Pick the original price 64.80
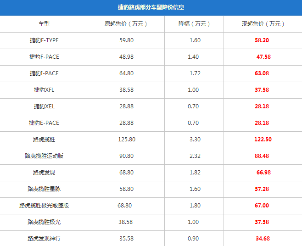The image size is (302, 246). pos(126,73)
